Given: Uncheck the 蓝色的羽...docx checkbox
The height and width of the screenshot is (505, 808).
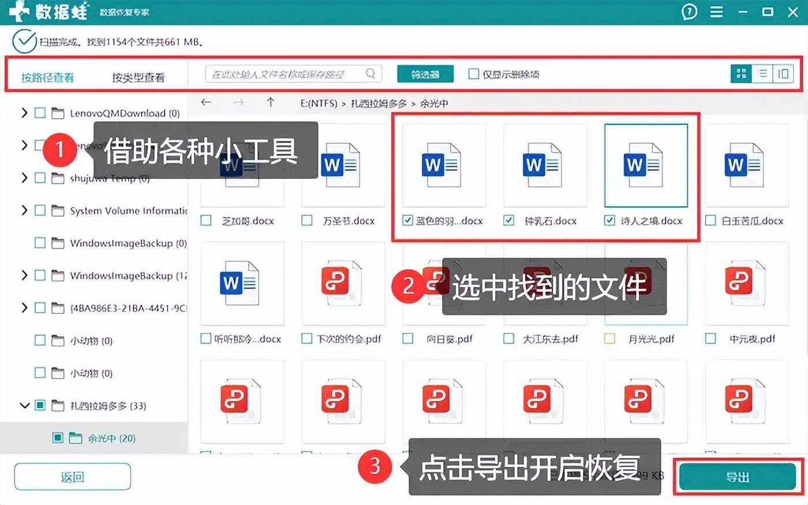Looking at the screenshot, I should 407,220.
